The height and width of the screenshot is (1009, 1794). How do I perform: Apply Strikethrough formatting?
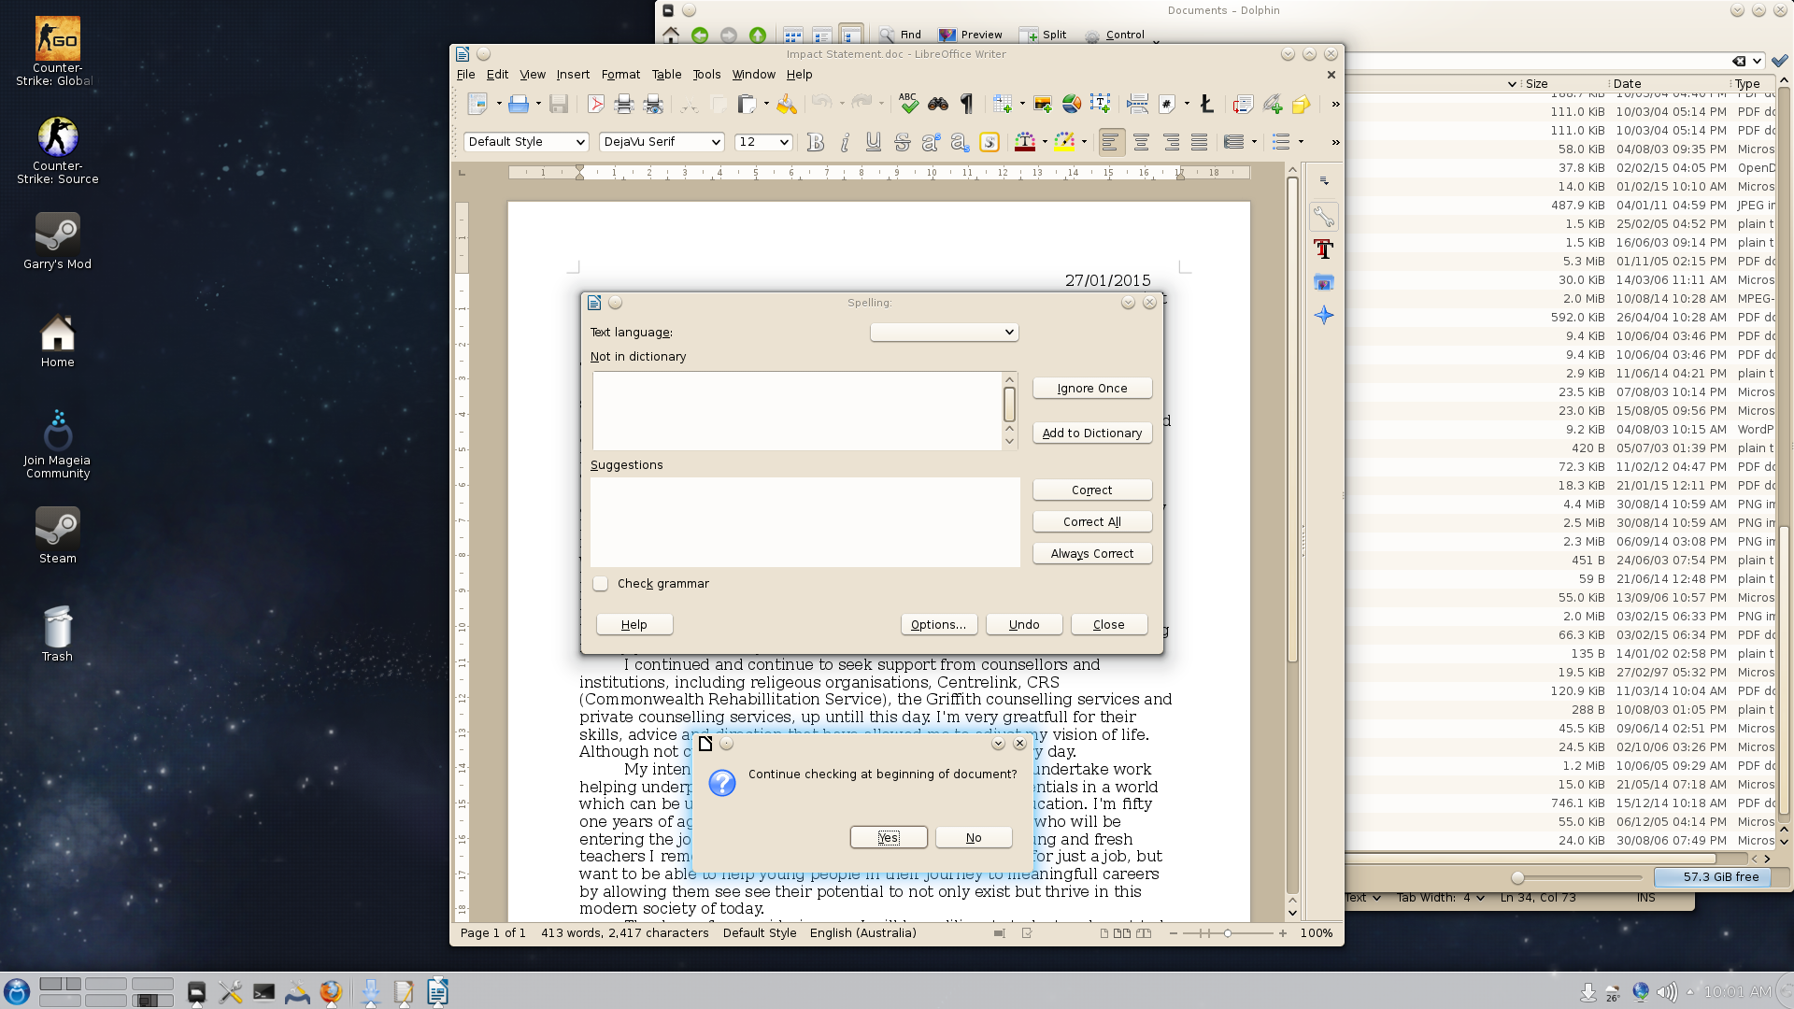pos(902,142)
